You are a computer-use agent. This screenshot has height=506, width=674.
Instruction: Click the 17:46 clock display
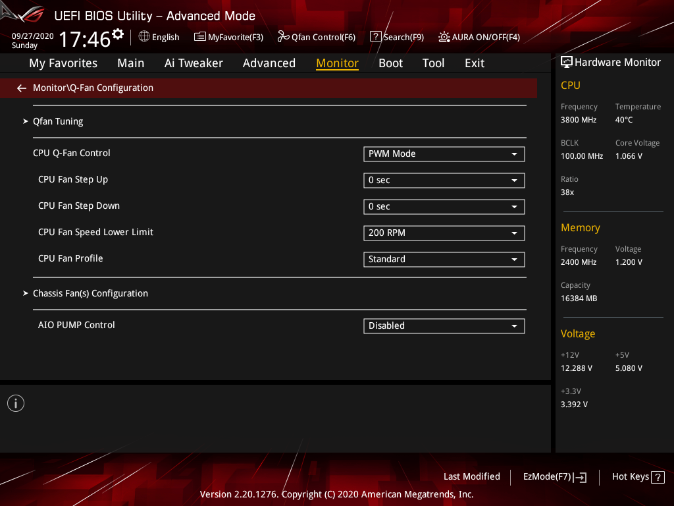[85, 39]
